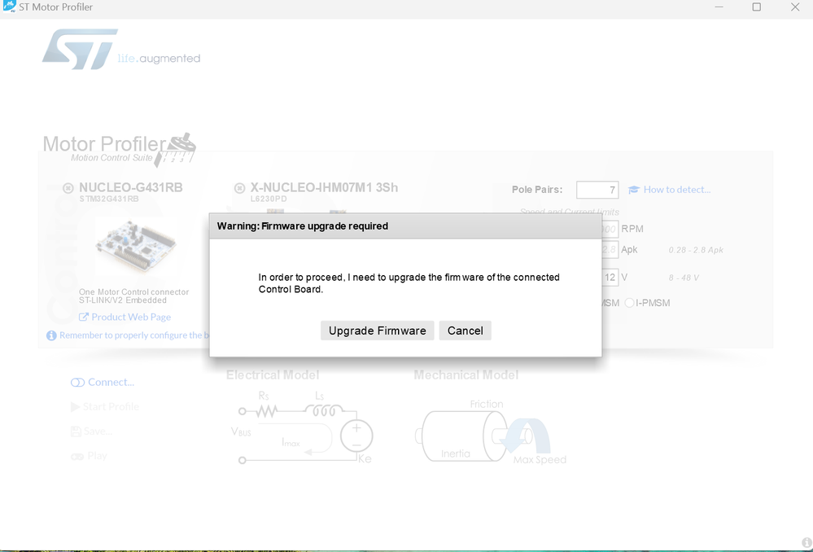Click the Play gamepad icon
813x552 pixels.
77,457
